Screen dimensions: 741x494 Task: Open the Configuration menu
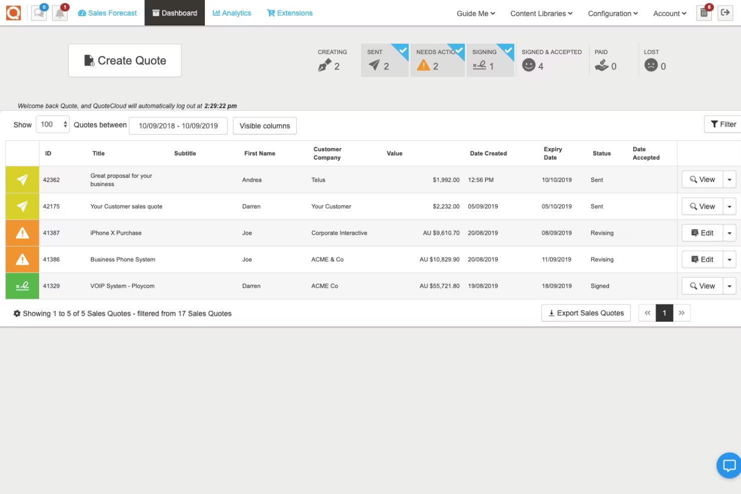coord(612,14)
